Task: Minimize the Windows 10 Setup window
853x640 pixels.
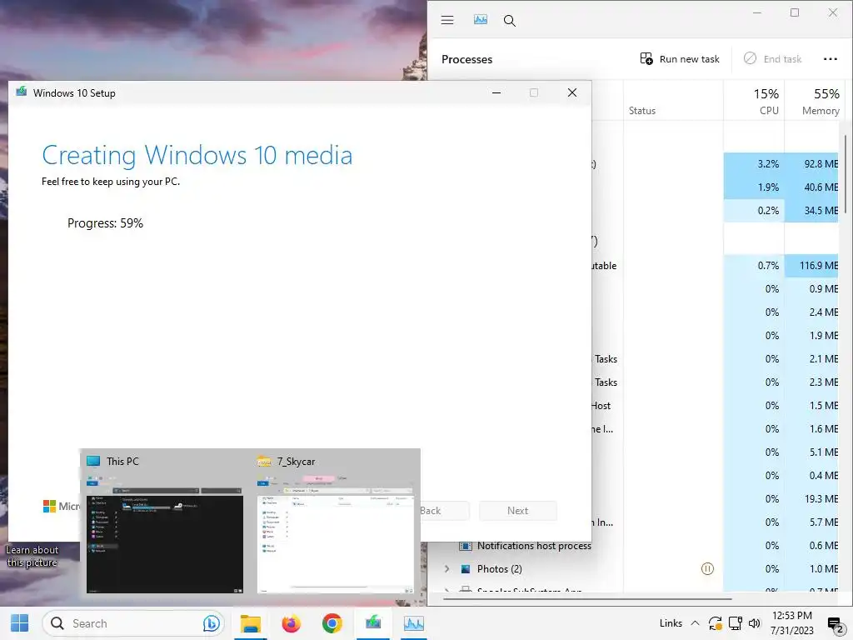Action: pos(496,92)
